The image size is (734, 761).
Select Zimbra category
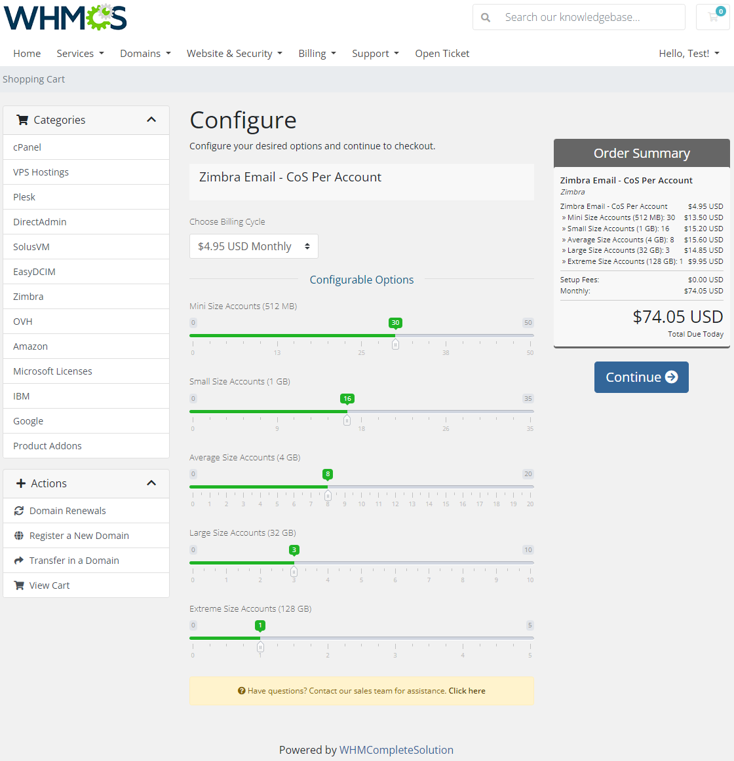[86, 297]
